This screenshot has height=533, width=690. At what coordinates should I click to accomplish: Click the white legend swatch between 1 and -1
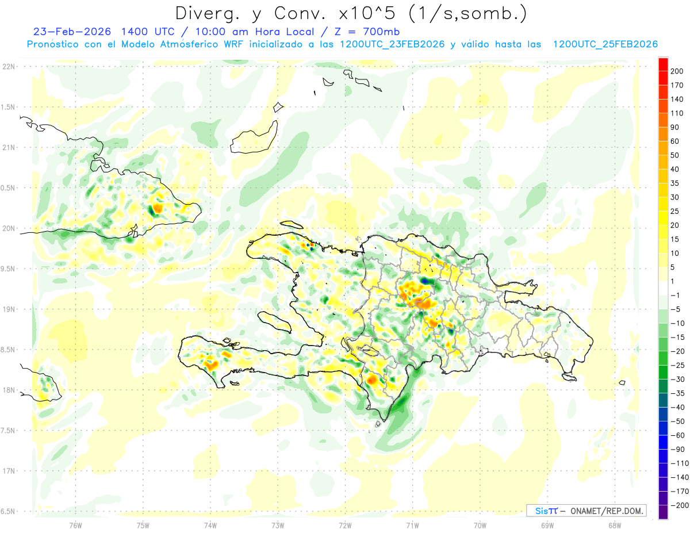(663, 289)
